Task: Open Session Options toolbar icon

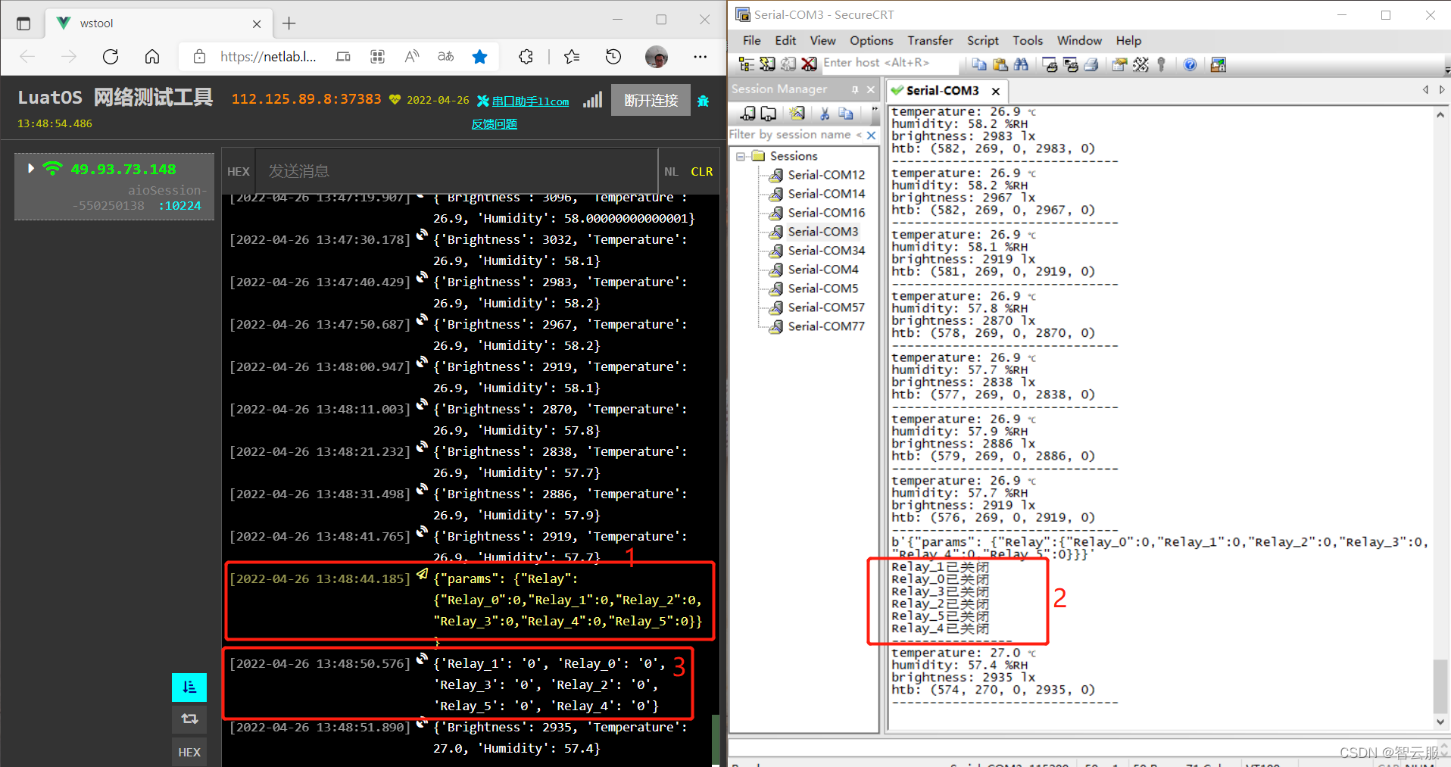Action: tap(1119, 64)
